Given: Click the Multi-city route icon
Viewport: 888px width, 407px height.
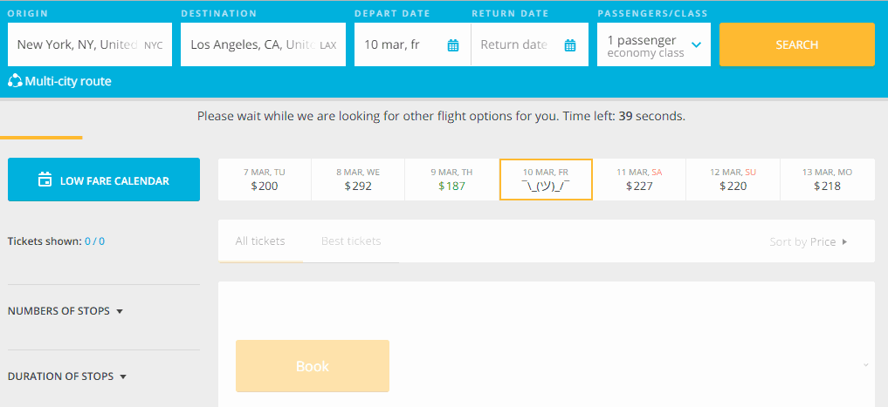Looking at the screenshot, I should click(15, 81).
